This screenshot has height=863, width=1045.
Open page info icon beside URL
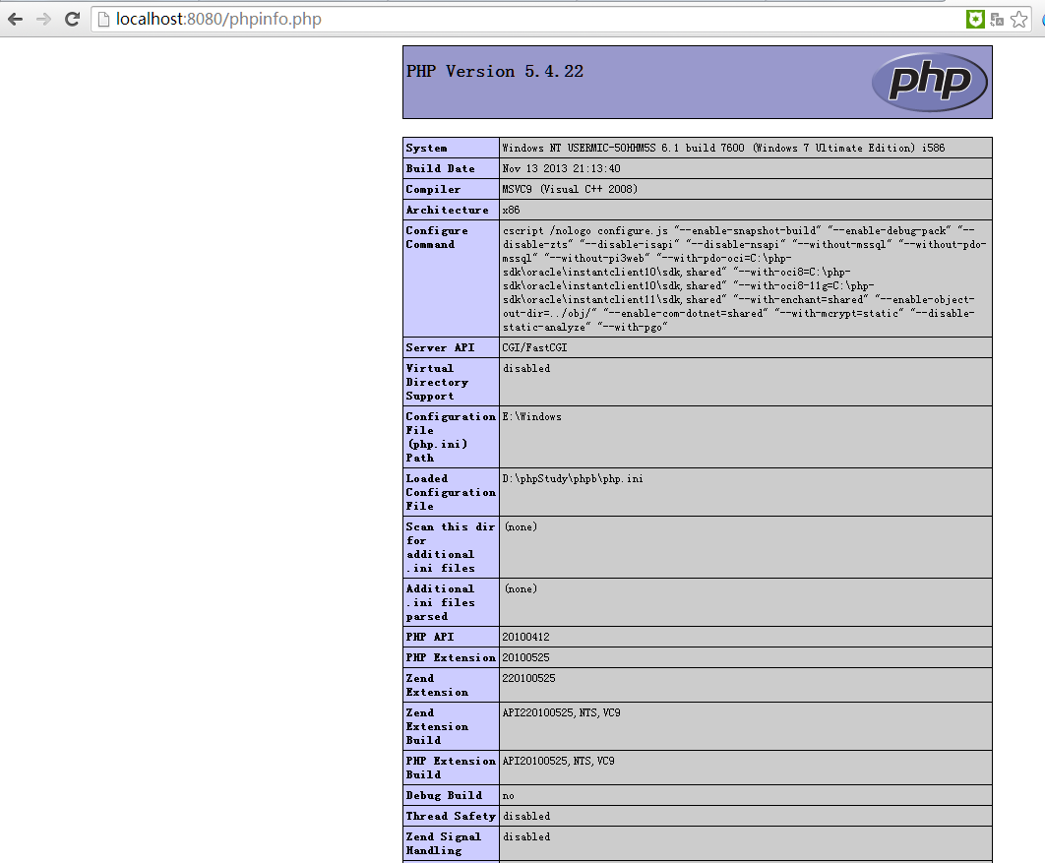click(103, 20)
